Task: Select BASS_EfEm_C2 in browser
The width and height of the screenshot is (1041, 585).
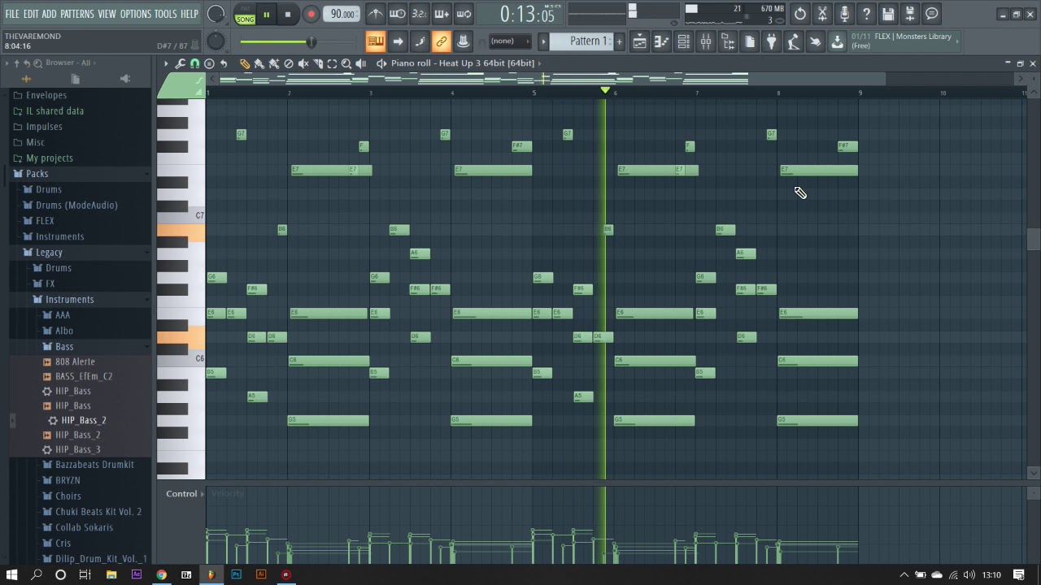Action: click(84, 376)
